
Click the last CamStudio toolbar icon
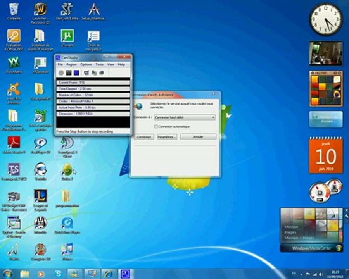coord(102,73)
